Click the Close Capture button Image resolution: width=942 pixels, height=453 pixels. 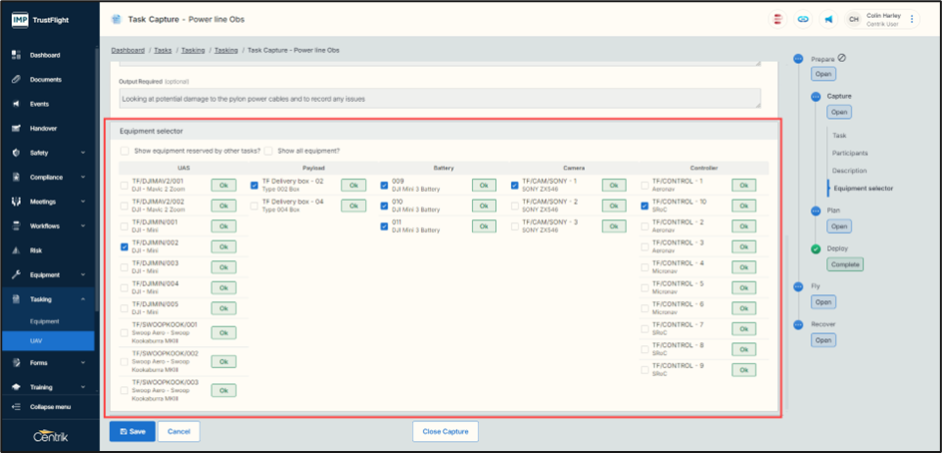coord(445,431)
